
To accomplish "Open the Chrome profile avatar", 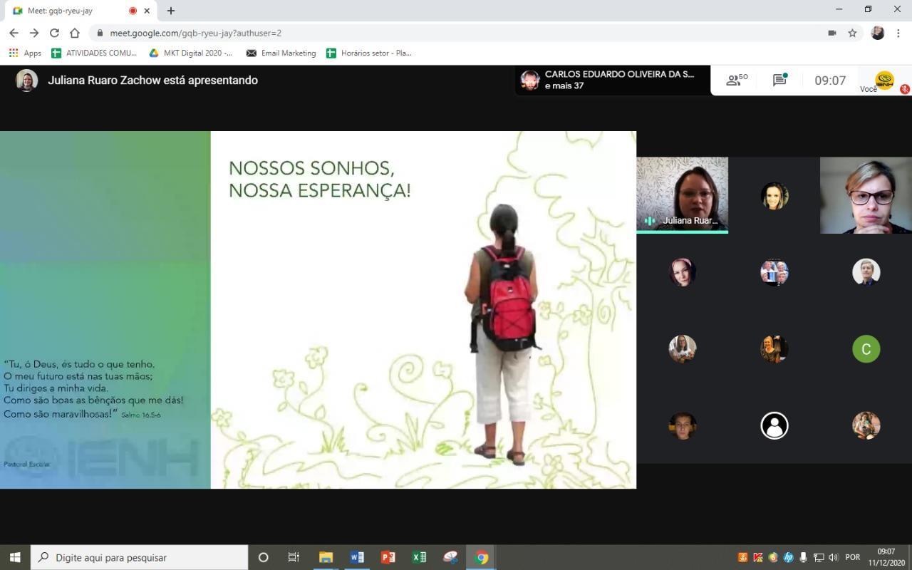I will click(878, 33).
